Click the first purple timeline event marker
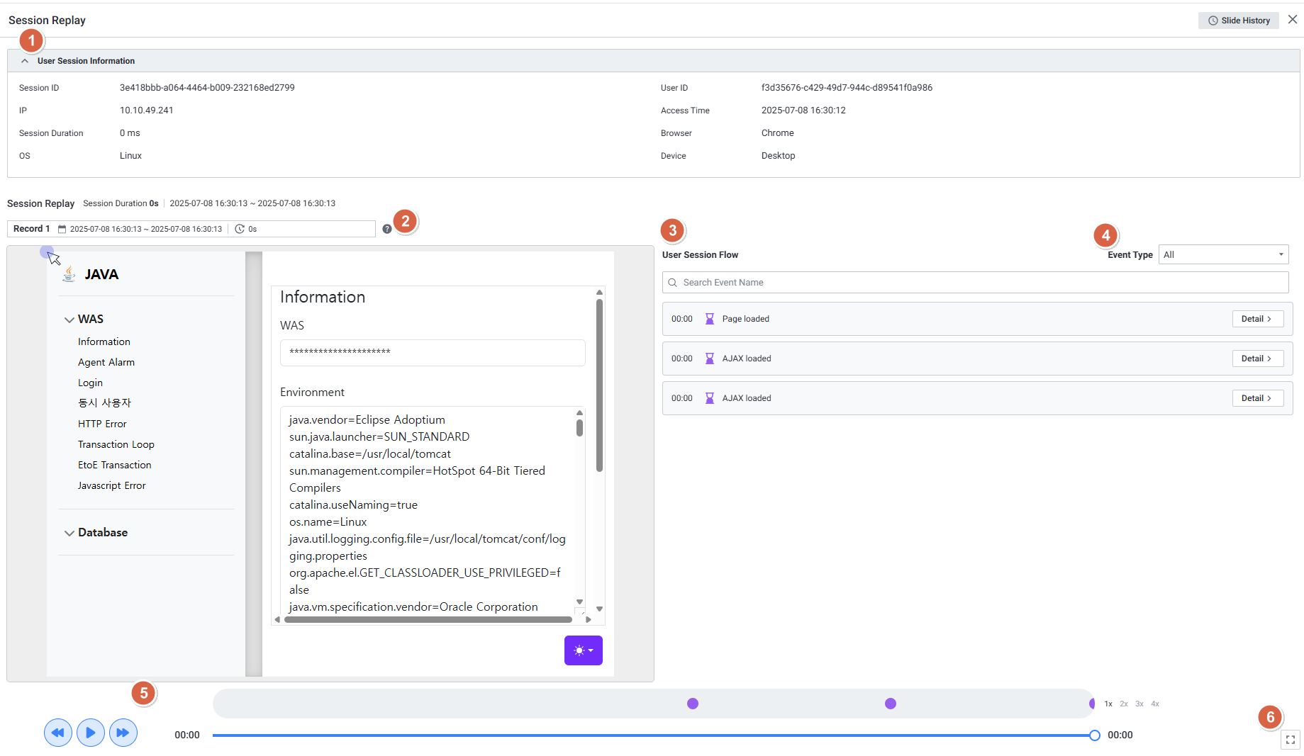This screenshot has width=1304, height=756. [x=693, y=704]
